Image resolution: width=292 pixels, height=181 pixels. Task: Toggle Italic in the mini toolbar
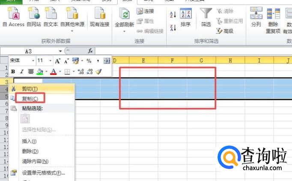point(21,71)
